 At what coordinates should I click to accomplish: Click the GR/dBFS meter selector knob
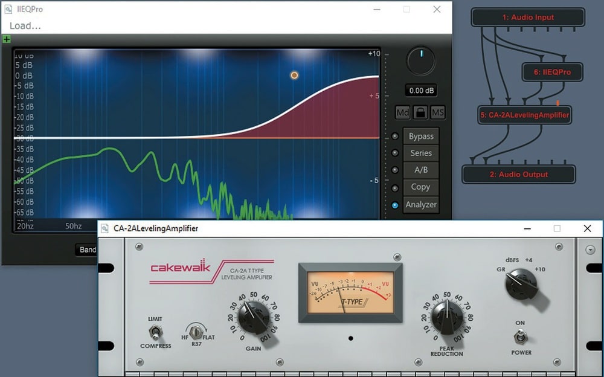[x=522, y=284]
